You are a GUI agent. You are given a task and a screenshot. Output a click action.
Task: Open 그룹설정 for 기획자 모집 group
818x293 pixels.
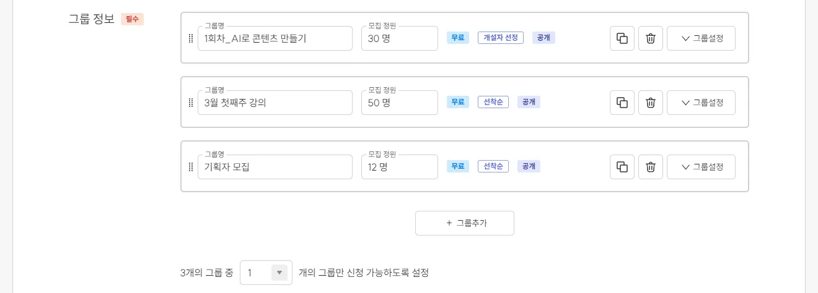701,167
